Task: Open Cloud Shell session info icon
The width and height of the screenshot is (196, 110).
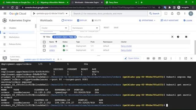Action: [165, 58]
